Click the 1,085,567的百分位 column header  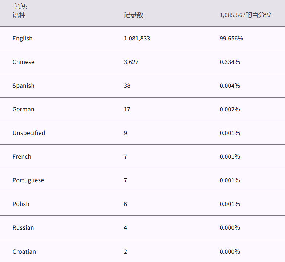(245, 15)
